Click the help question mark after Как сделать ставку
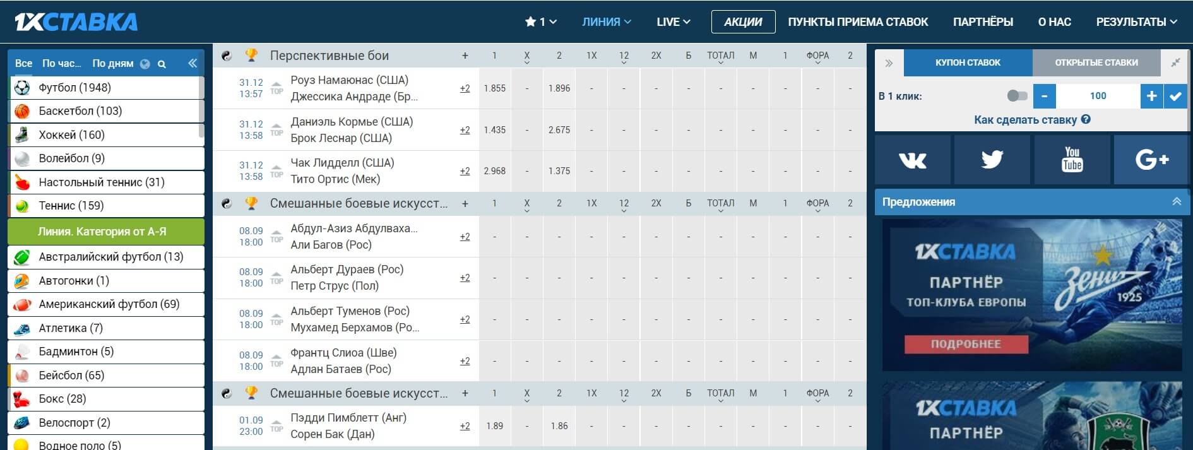The image size is (1193, 450). point(1086,119)
